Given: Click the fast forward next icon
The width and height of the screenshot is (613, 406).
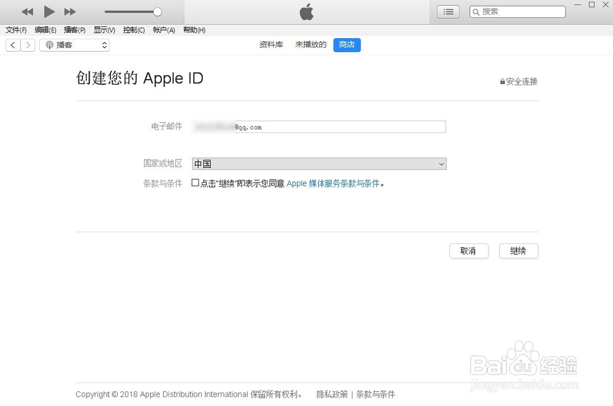Looking at the screenshot, I should [70, 12].
